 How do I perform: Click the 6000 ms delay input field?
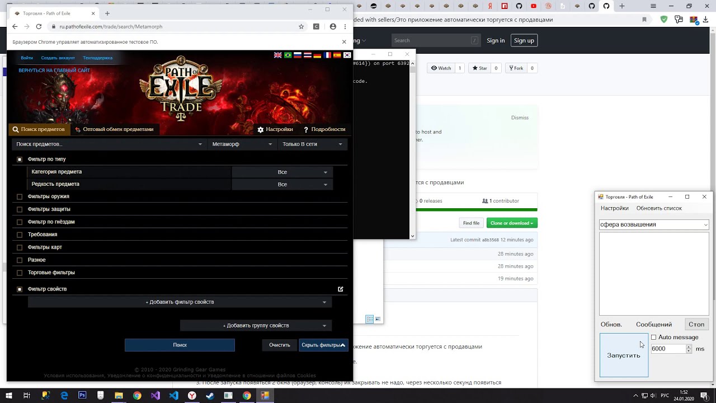pyautogui.click(x=668, y=349)
